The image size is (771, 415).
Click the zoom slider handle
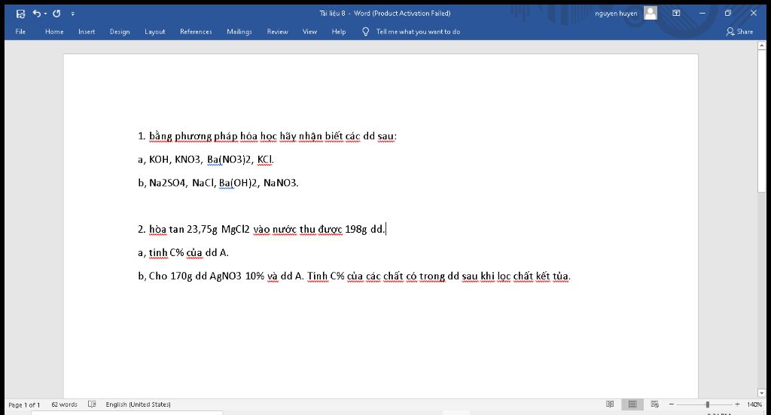pos(707,404)
